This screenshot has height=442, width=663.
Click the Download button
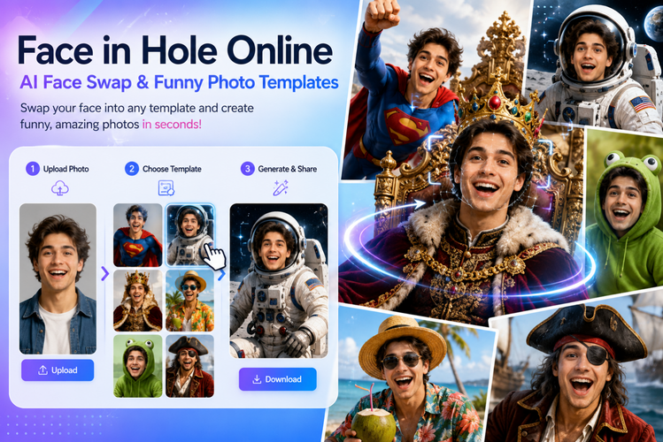coord(277,379)
